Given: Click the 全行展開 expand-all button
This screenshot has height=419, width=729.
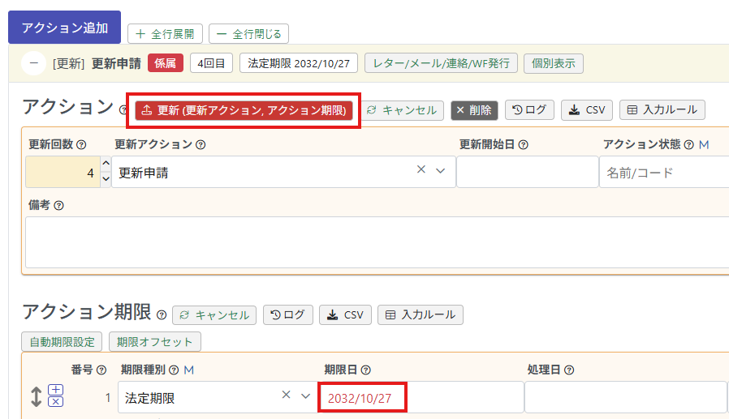Looking at the screenshot, I should pos(165,34).
